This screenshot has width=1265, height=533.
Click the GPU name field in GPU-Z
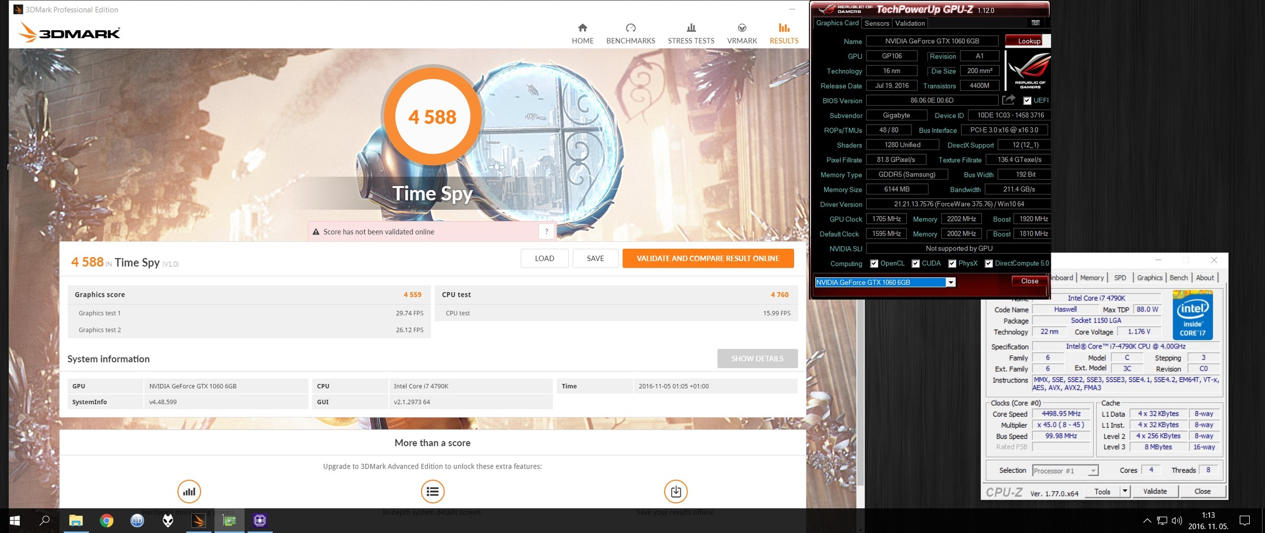pyautogui.click(x=932, y=41)
